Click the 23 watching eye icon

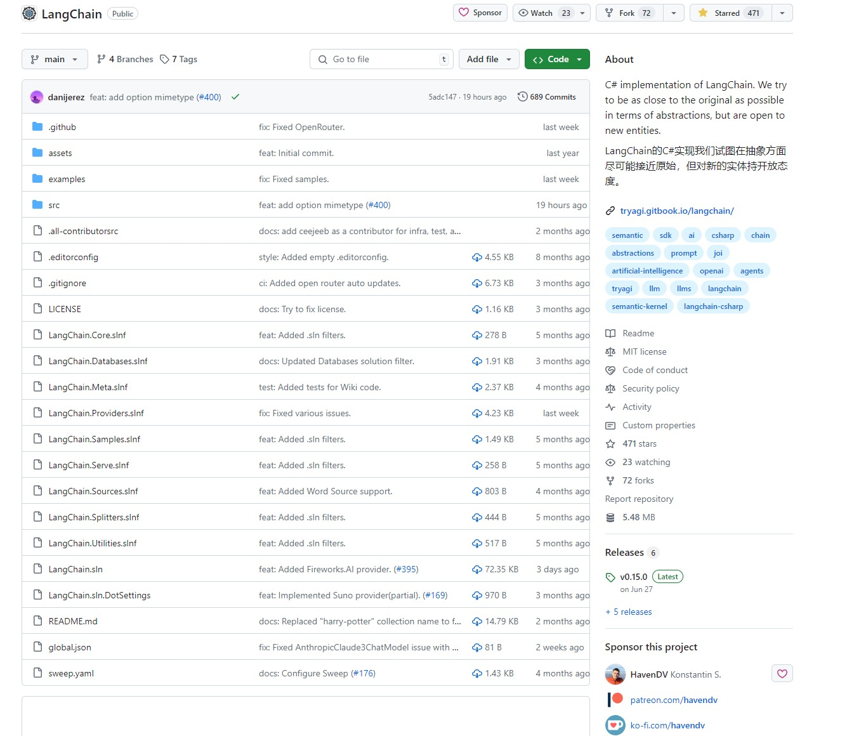click(610, 462)
